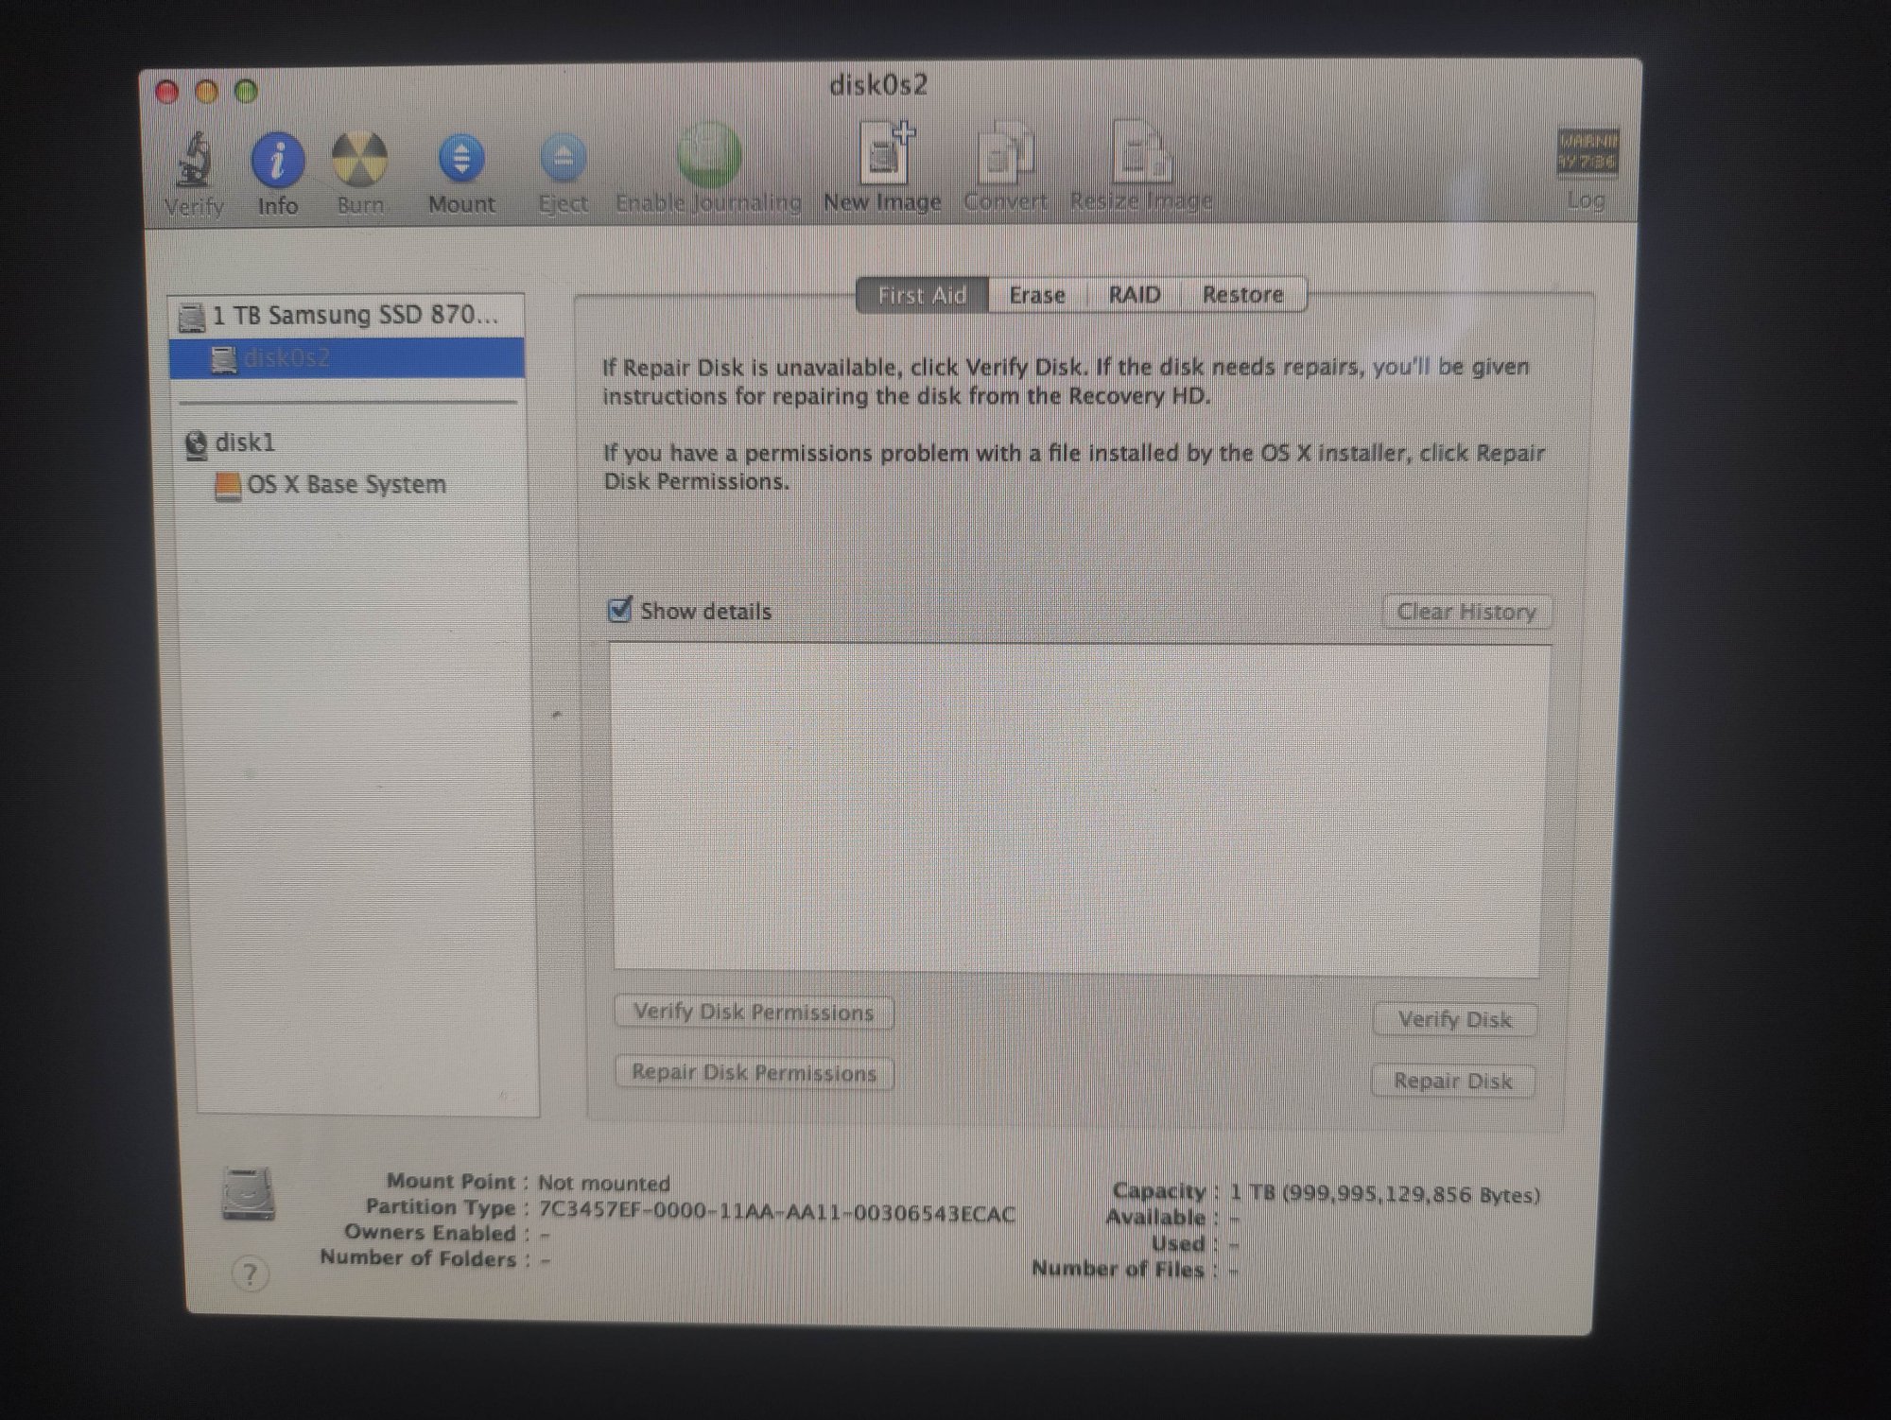Switch to the Erase tab
The image size is (1891, 1420).
1036,295
